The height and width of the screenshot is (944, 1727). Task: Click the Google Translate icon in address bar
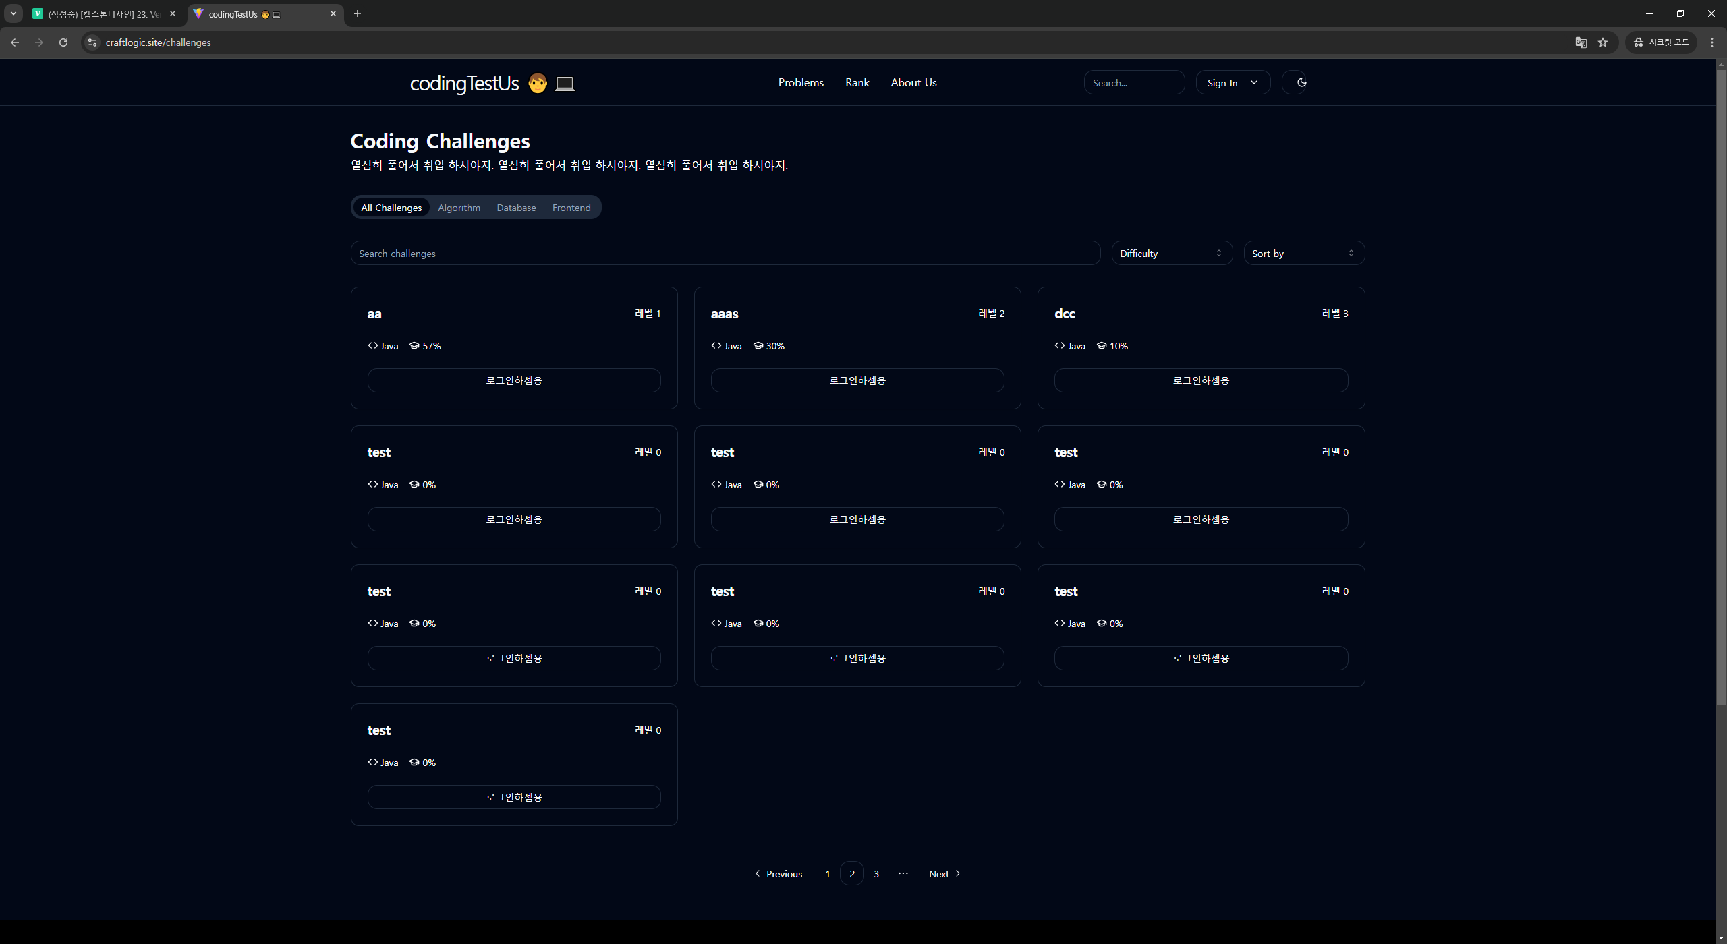click(1581, 42)
